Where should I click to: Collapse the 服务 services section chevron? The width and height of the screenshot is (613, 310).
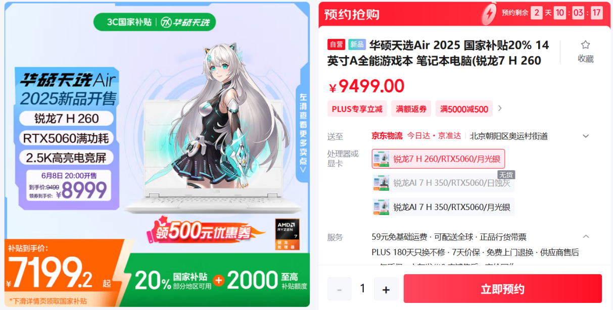[x=586, y=236]
